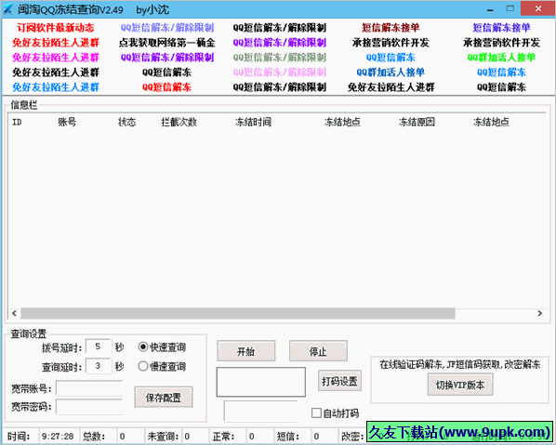
Task: Click the 点我获取网络第一桶金 link
Action: (x=167, y=43)
